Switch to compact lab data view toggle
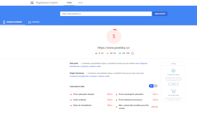This screenshot has width=197, height=113. [151, 86]
